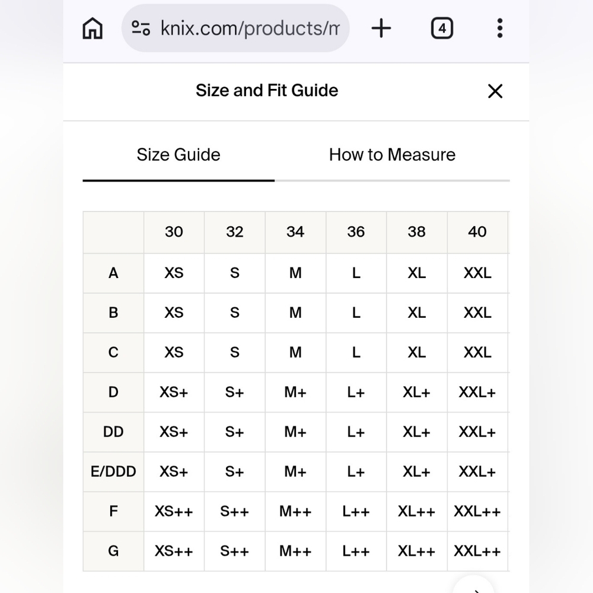
Task: Click L+ cell in row E/DDD
Action: point(356,471)
